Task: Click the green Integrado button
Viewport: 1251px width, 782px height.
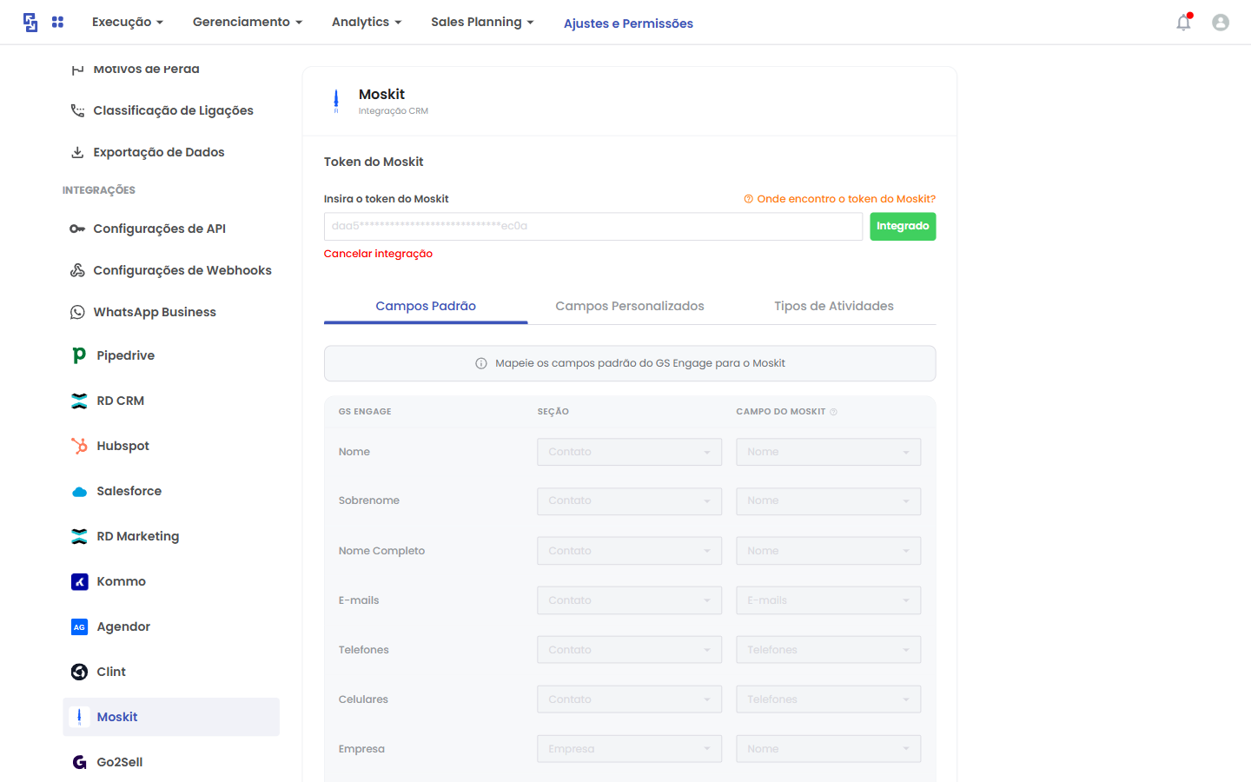Action: (x=903, y=227)
